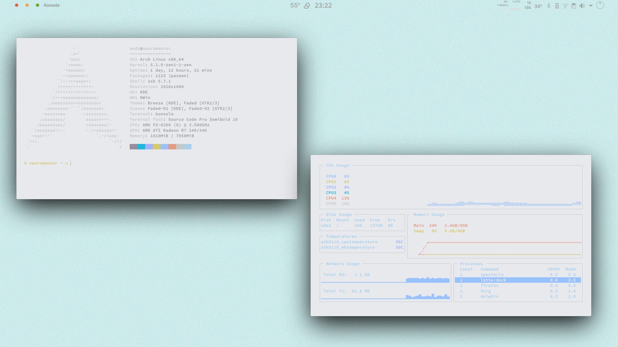This screenshot has height=347, width=618.
Task: Click the 'Total RX: 1.1 GB' label
Action: point(347,275)
